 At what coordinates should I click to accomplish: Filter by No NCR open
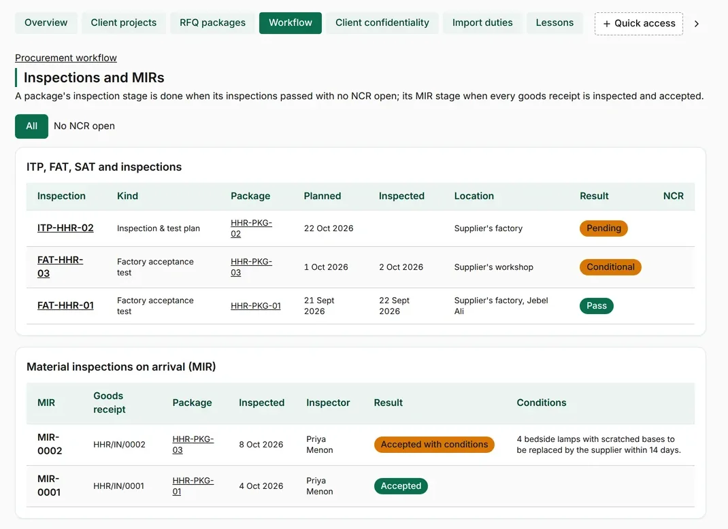pos(84,126)
